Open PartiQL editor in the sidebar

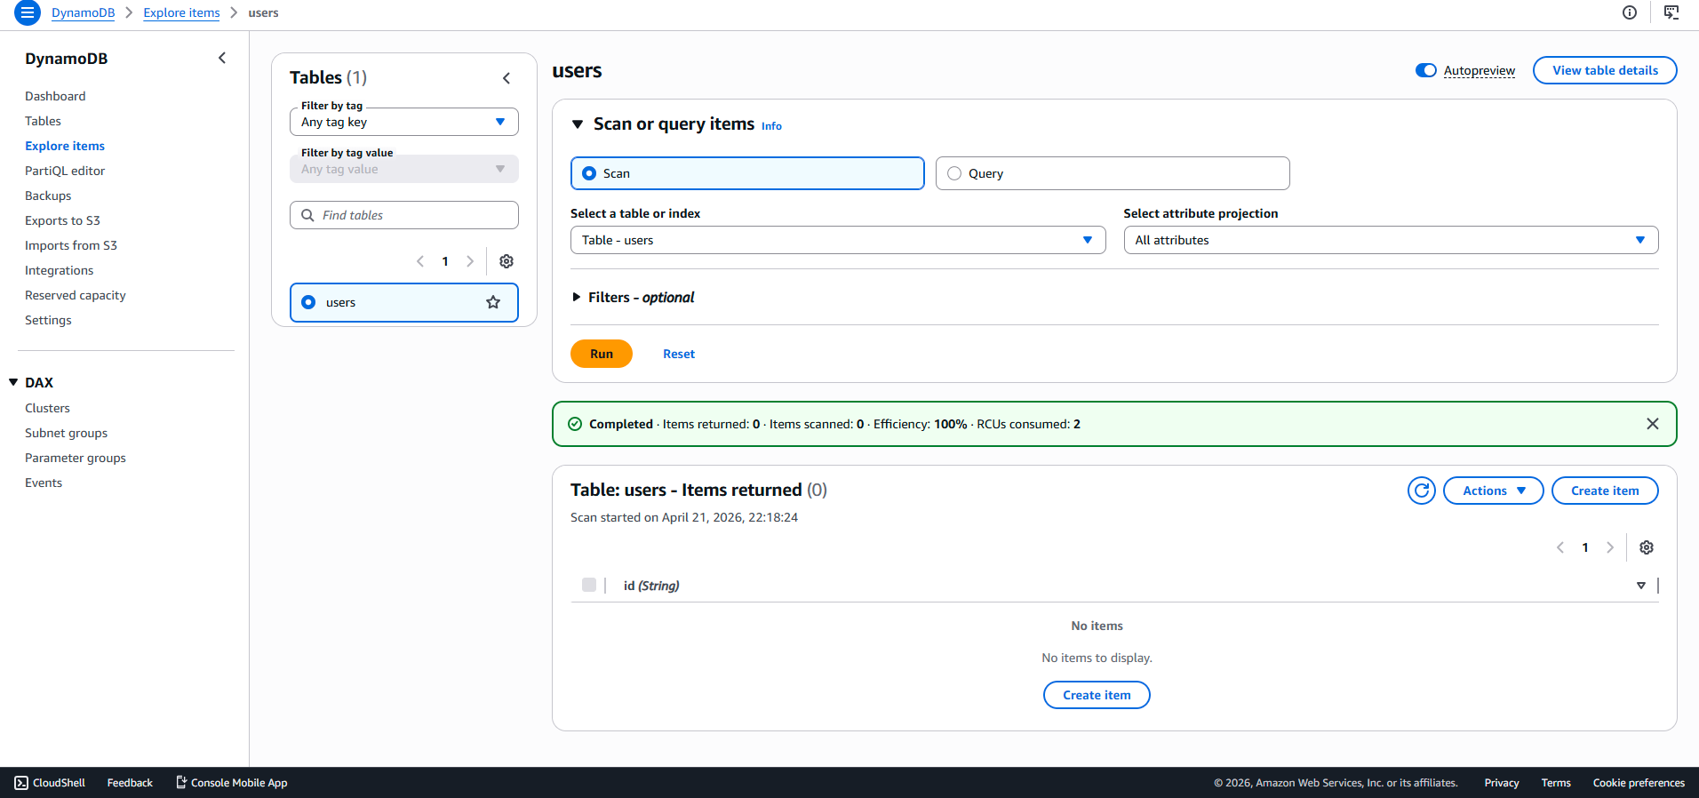click(x=65, y=171)
